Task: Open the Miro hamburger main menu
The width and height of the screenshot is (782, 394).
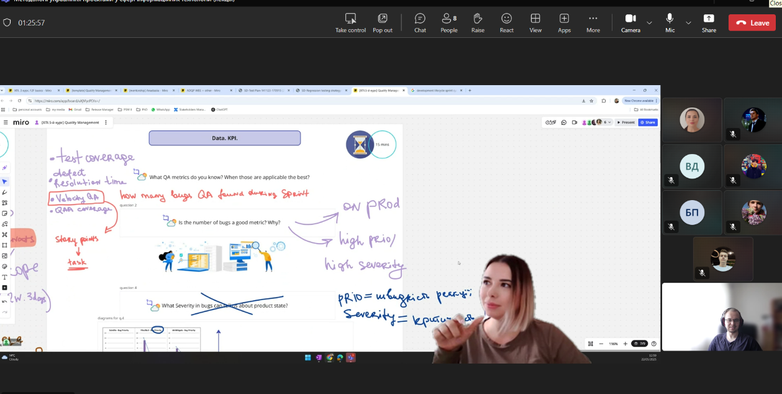Action: pos(5,122)
